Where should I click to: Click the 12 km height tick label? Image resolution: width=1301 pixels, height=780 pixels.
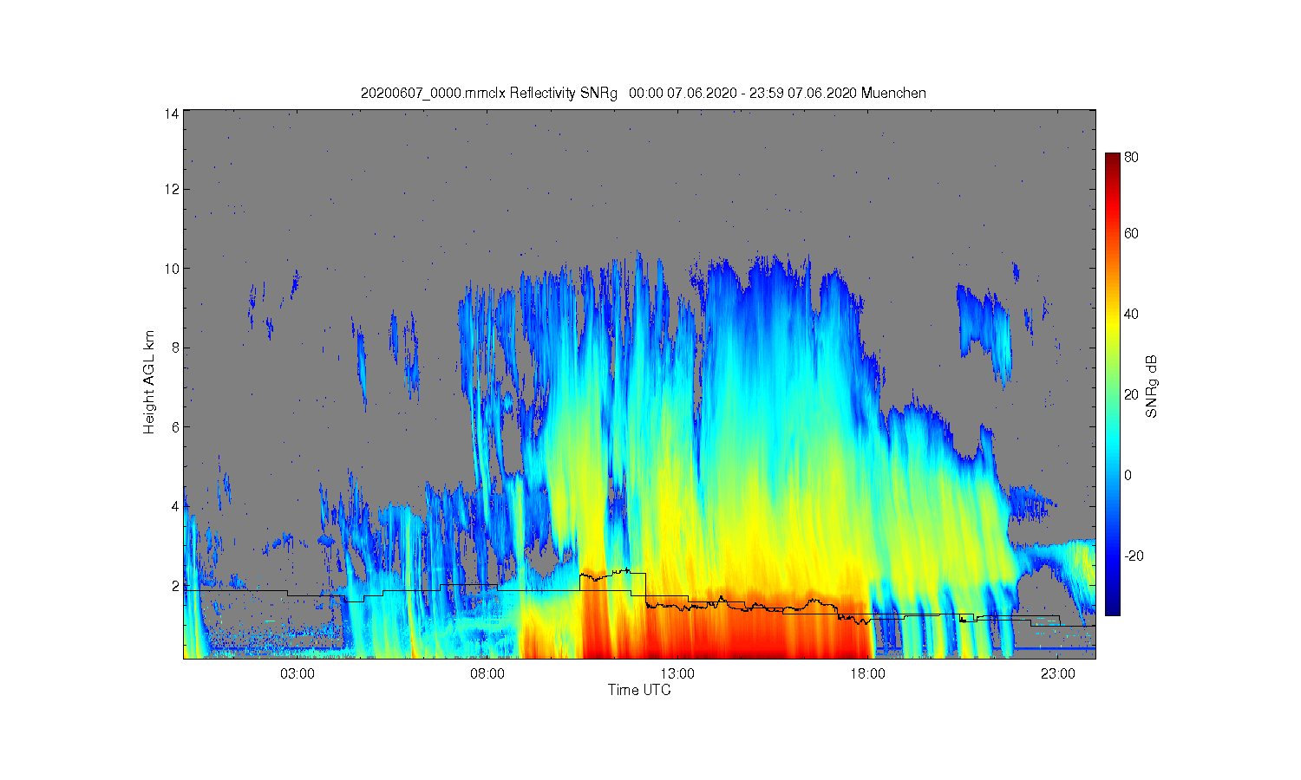click(x=172, y=189)
